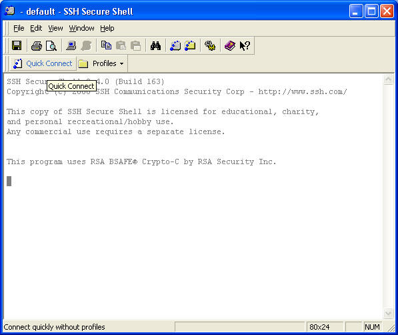This screenshot has height=335, width=398.
Task: Open the Edit menu
Action: (36, 28)
